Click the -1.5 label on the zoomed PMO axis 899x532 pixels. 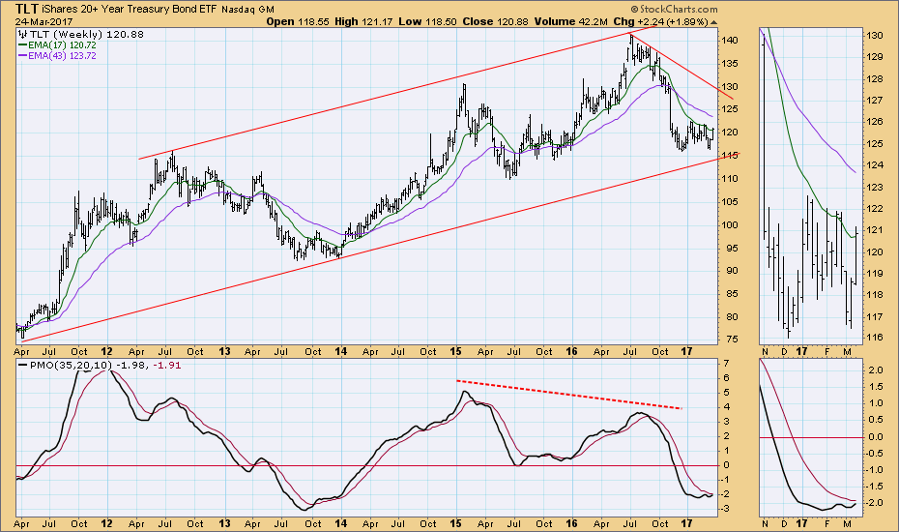tap(874, 487)
